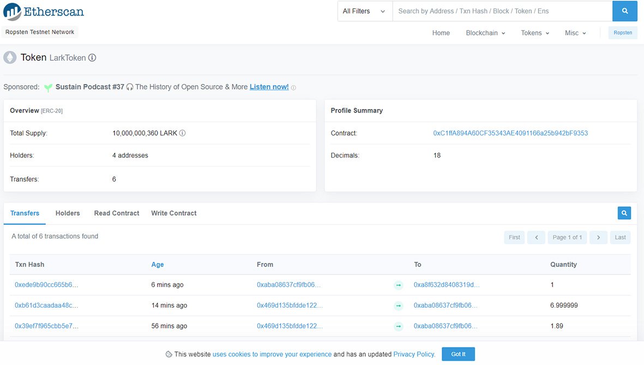Click the Page 1 of 1 indicator
This screenshot has width=644, height=365.
pos(567,237)
